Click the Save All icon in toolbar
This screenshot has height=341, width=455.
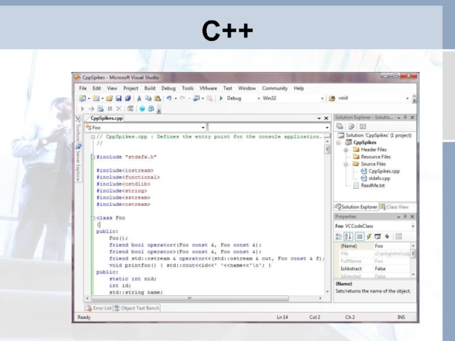click(127, 98)
